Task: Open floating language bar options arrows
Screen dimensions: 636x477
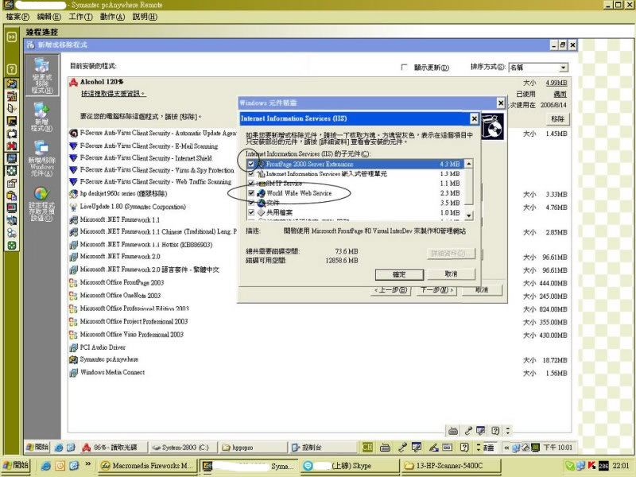Action: point(508,431)
